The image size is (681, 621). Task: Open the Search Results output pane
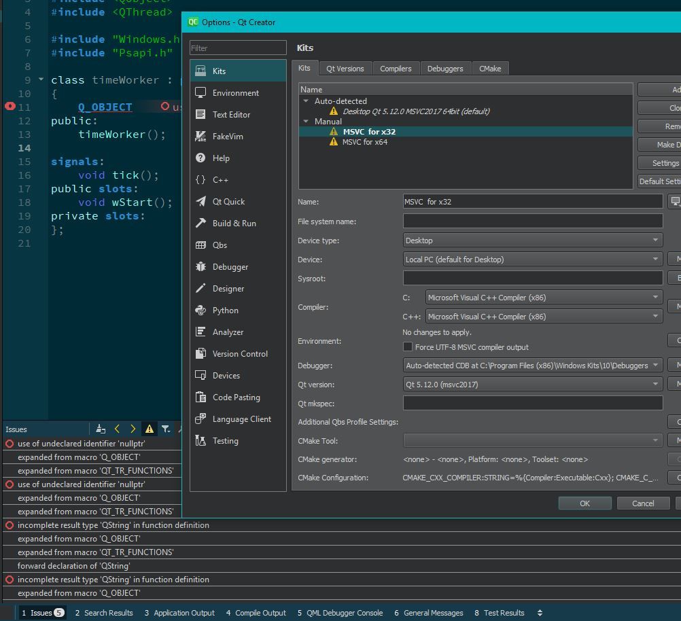pyautogui.click(x=104, y=613)
